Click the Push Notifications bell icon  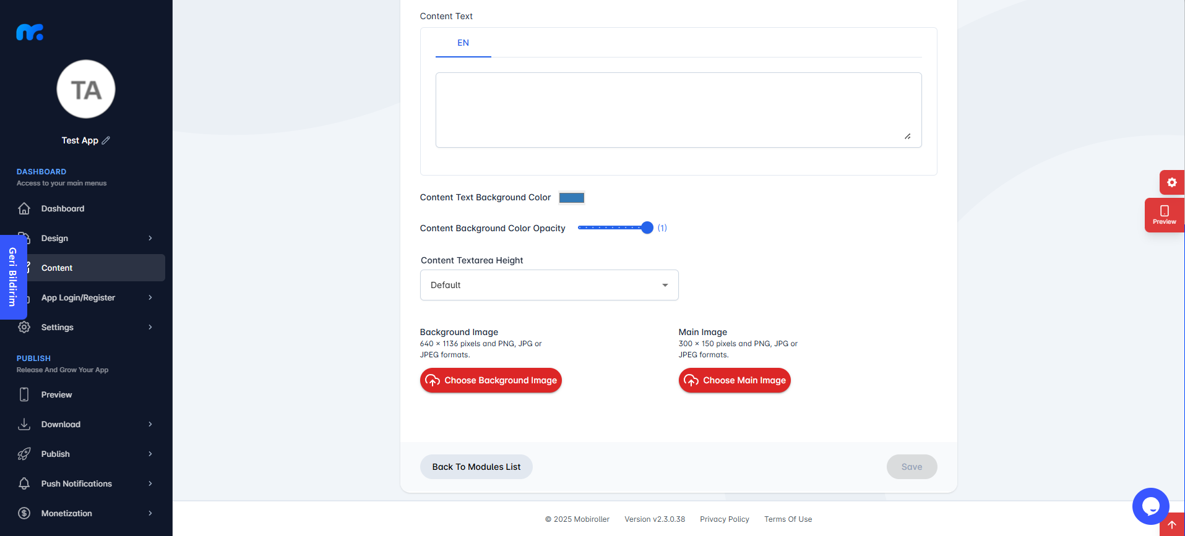(24, 483)
